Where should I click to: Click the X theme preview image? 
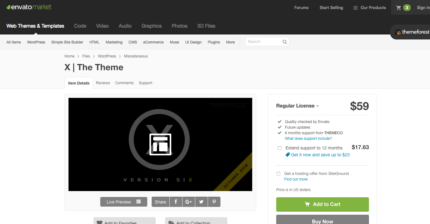click(x=160, y=144)
